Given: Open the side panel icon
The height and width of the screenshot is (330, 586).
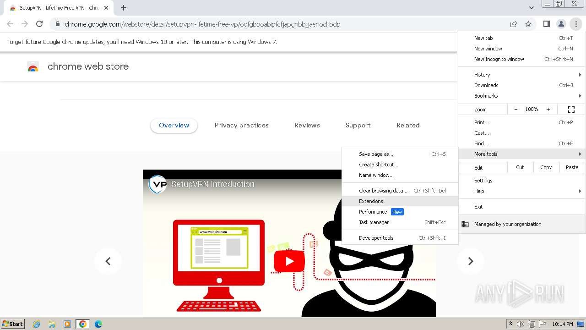Looking at the screenshot, I should pos(546,24).
